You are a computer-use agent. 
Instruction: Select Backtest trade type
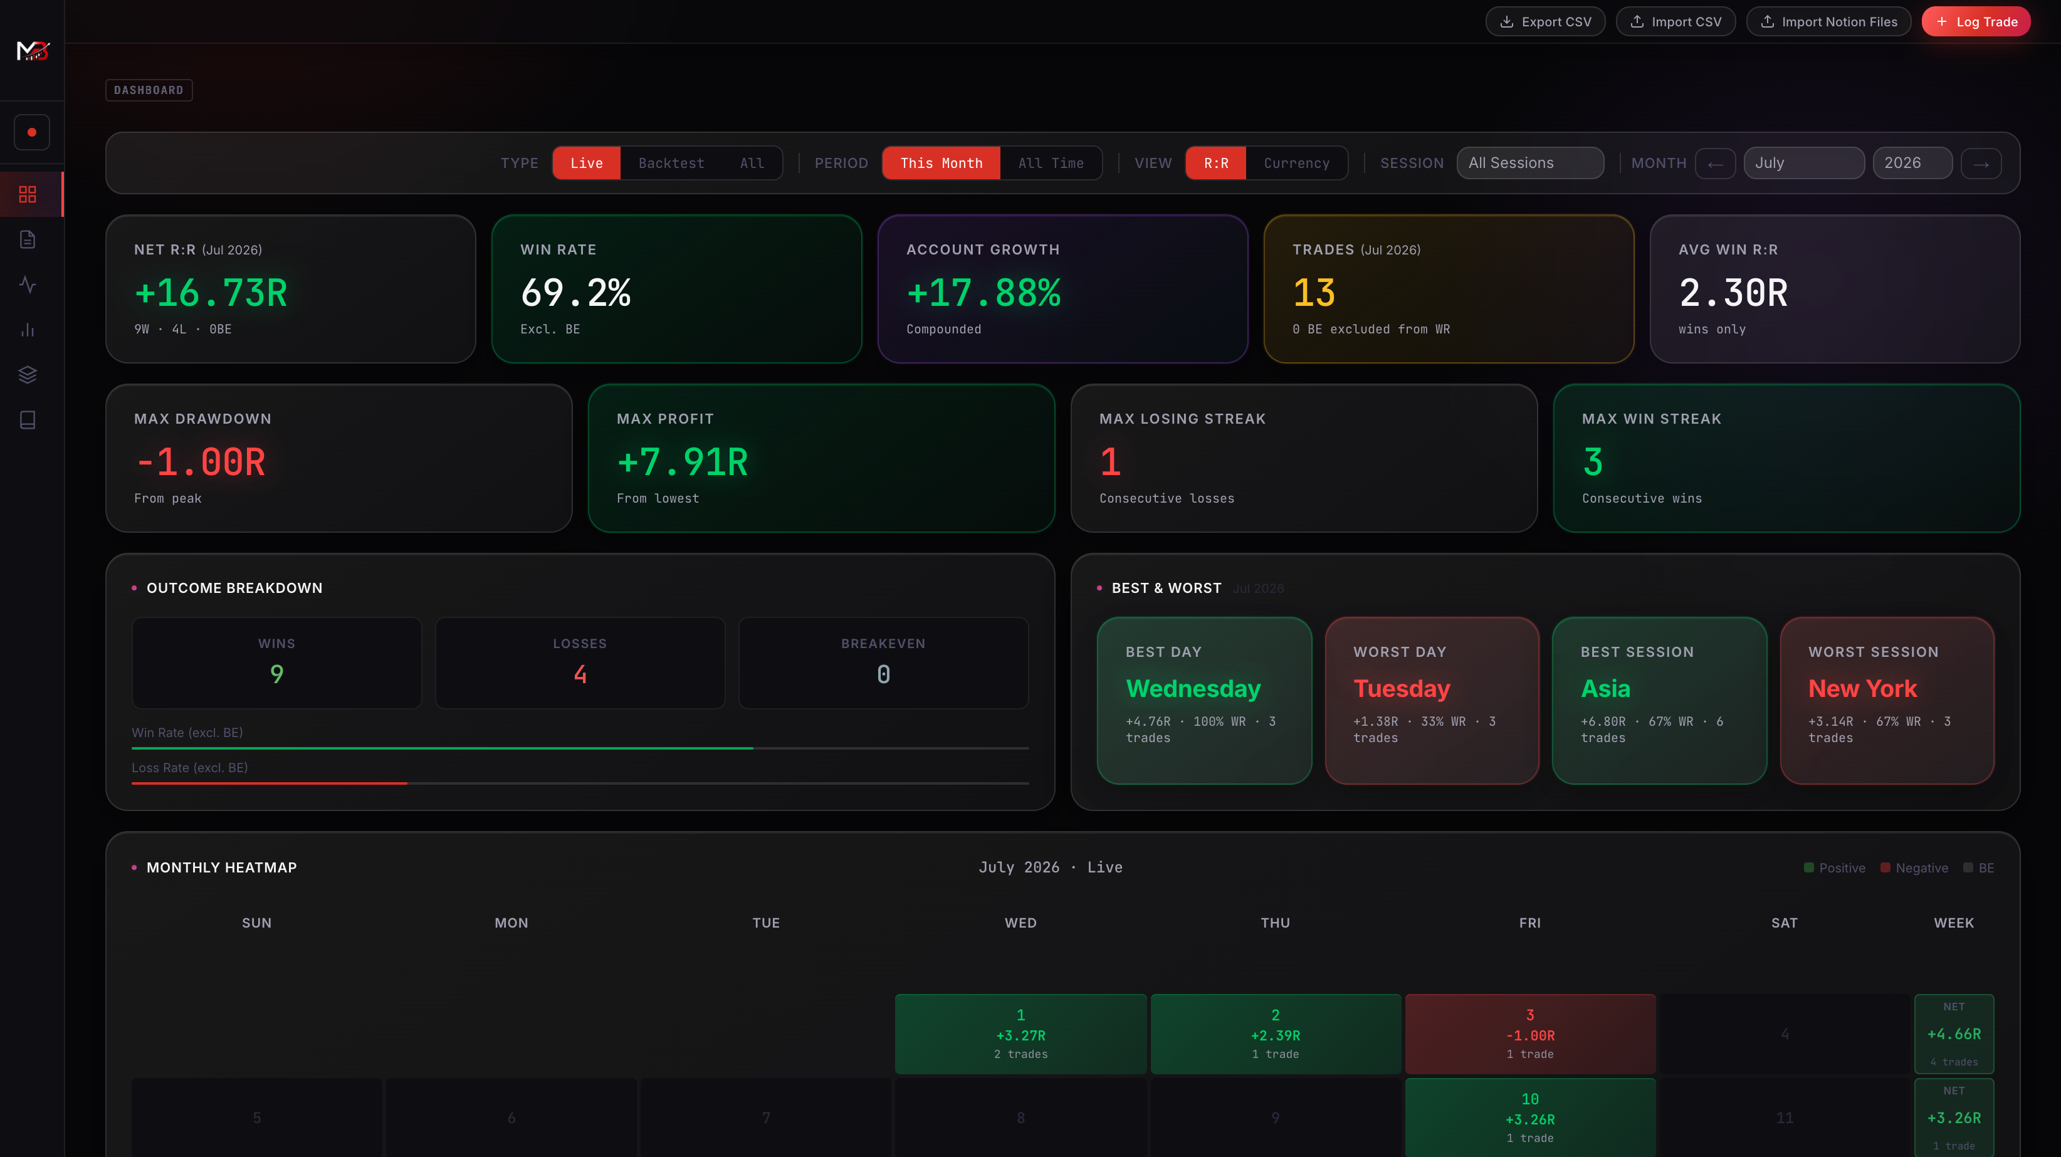point(671,163)
